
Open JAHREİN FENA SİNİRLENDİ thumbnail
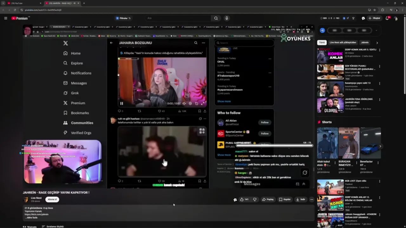(x=330, y=105)
